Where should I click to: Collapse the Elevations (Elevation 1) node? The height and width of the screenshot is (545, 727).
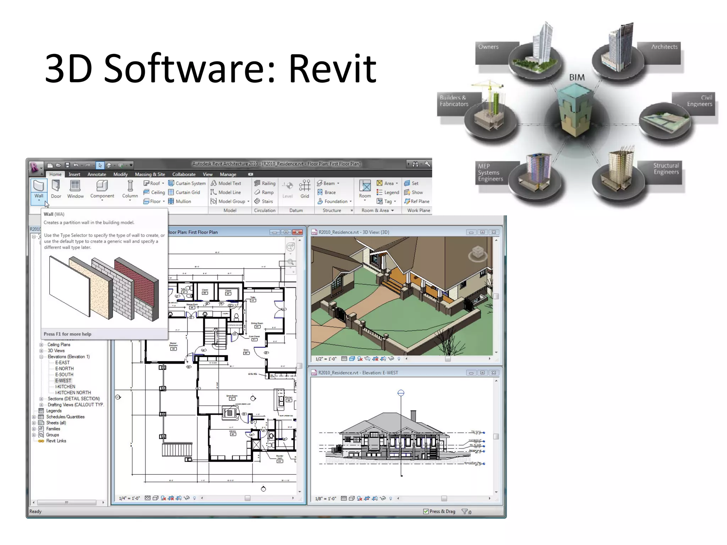(x=41, y=357)
